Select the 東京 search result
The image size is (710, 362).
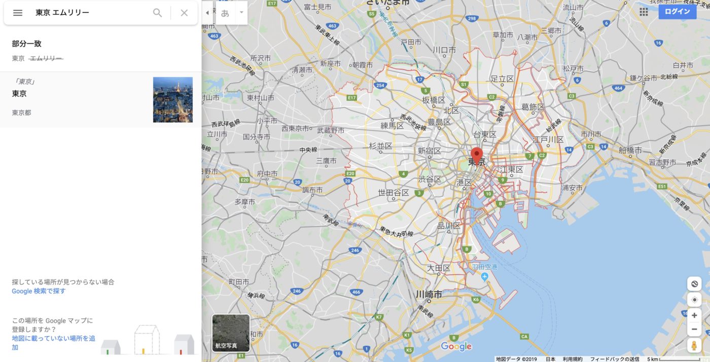100,99
